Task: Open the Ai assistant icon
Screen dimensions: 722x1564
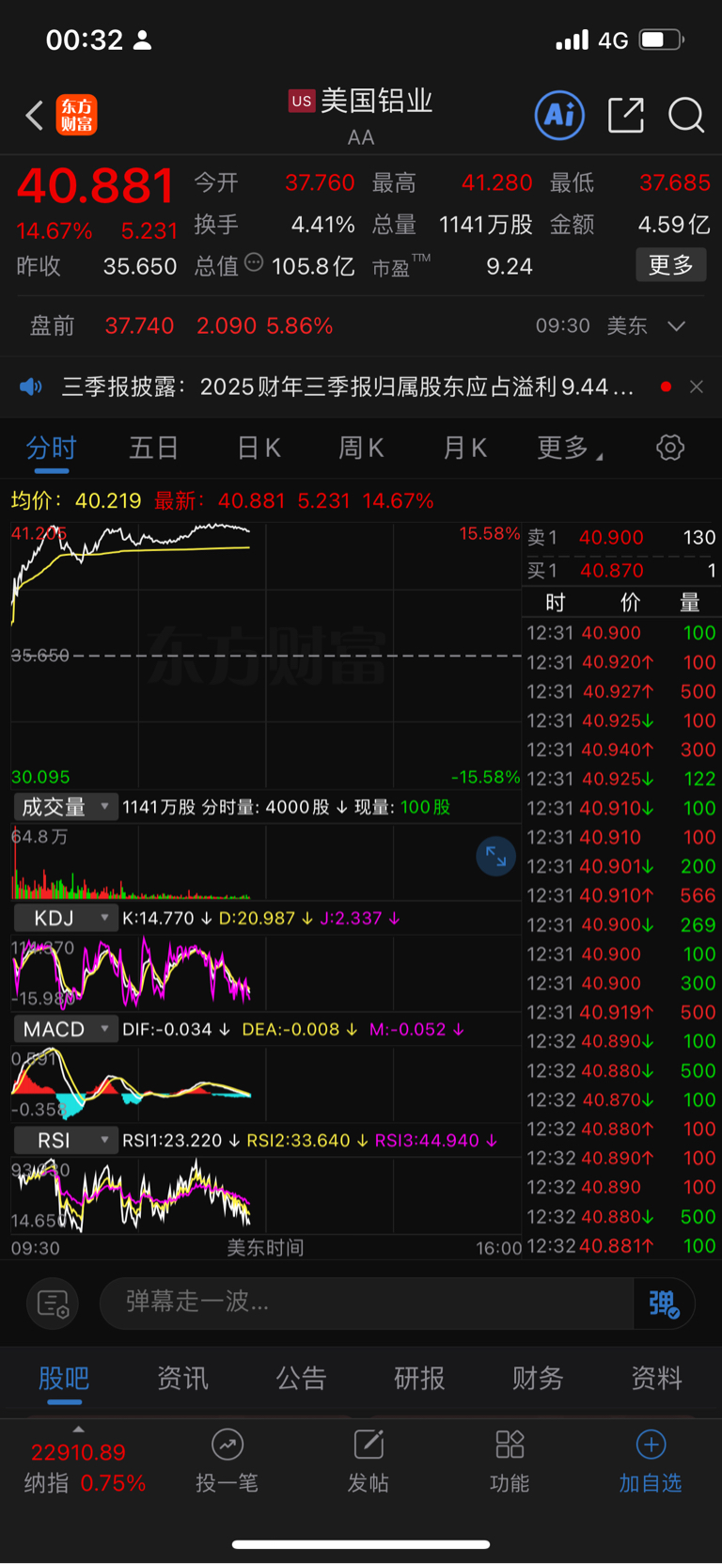Action: (x=559, y=116)
